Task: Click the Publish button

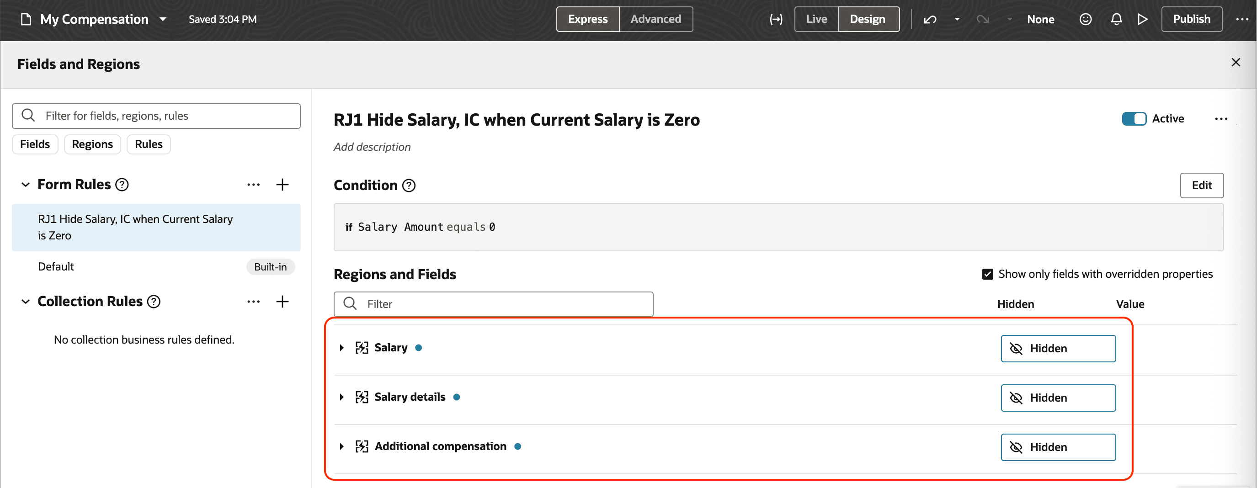Action: click(1191, 19)
